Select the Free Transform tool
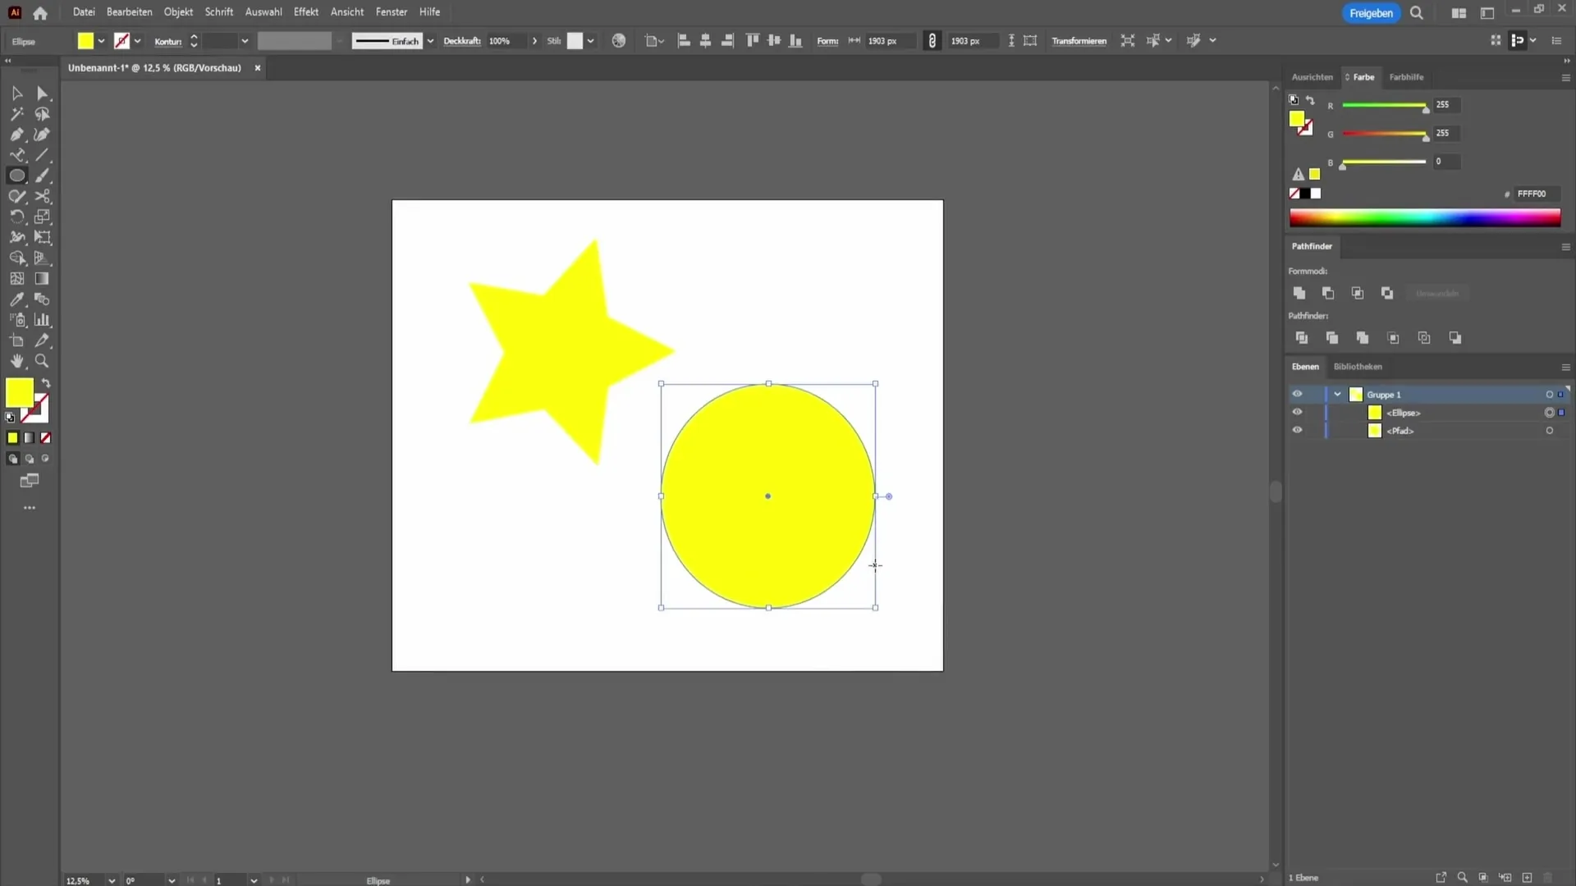Image resolution: width=1576 pixels, height=886 pixels. (x=43, y=237)
